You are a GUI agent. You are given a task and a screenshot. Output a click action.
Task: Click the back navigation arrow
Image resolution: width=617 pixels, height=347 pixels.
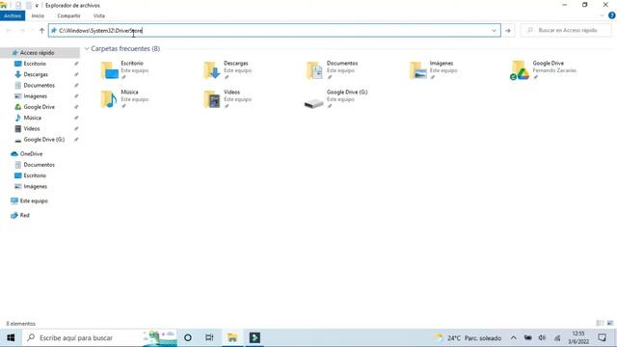pos(9,30)
